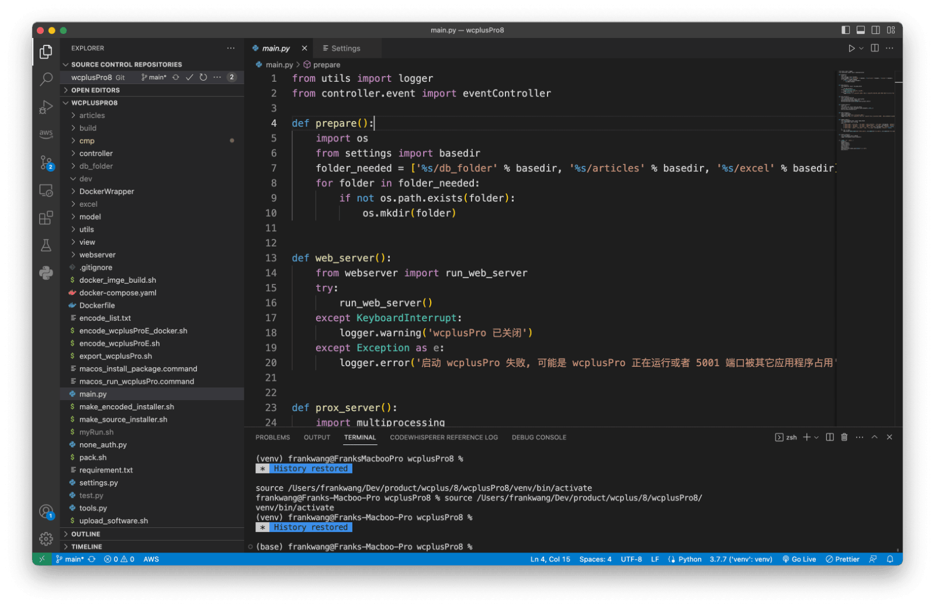The image size is (935, 608).
Task: Switch to the PROBLEMS panel tab
Action: (272, 437)
